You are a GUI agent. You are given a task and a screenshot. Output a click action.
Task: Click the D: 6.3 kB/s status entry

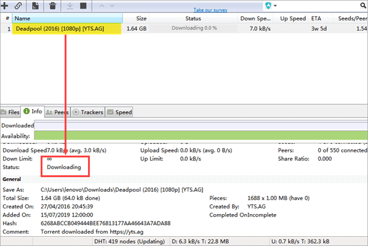pyautogui.click(x=200, y=241)
